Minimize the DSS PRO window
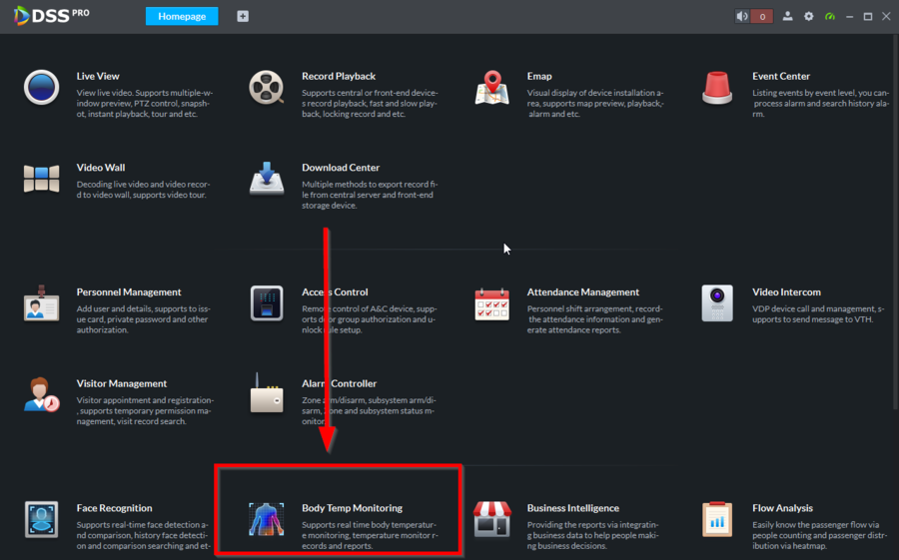The width and height of the screenshot is (899, 560). [850, 17]
